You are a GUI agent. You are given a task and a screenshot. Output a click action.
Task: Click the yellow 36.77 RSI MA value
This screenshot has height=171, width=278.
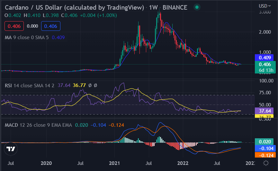pos(79,85)
